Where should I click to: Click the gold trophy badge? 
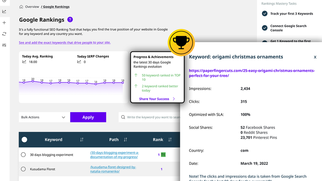181,43
